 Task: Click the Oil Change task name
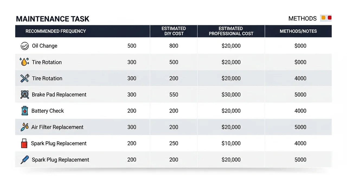(45, 46)
